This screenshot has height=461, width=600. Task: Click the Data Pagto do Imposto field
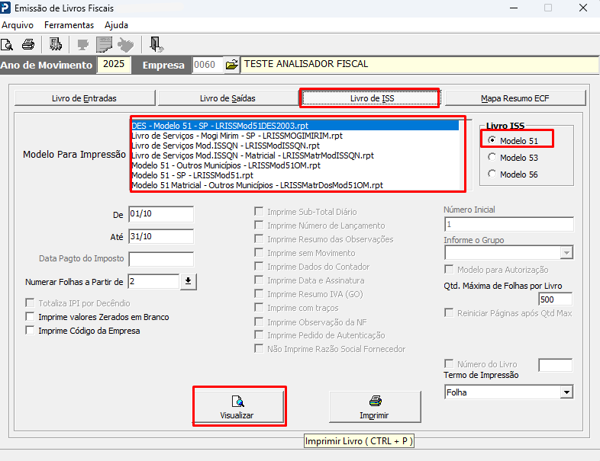pyautogui.click(x=161, y=259)
